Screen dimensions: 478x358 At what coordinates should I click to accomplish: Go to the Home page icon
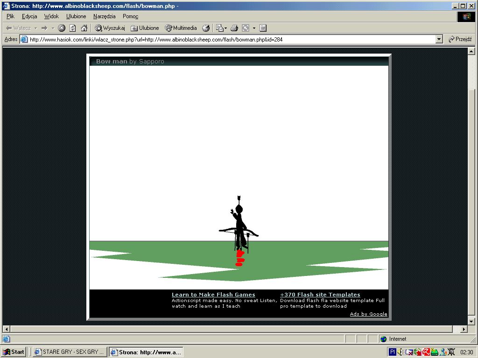tap(84, 28)
